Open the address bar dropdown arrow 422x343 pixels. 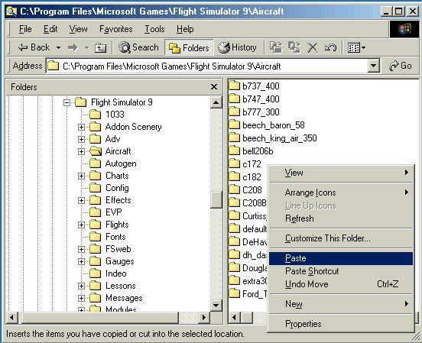[374, 66]
